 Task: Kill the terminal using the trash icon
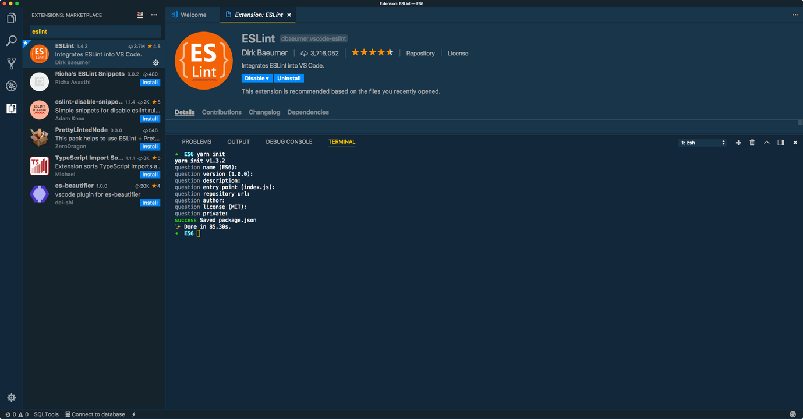(751, 142)
